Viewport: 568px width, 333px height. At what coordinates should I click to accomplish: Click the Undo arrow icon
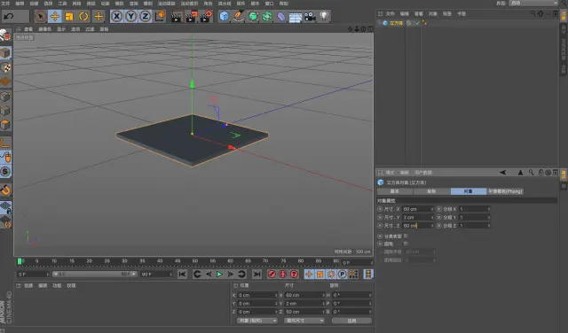pos(9,17)
